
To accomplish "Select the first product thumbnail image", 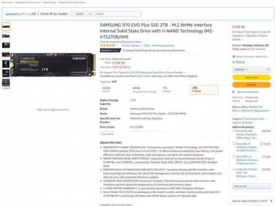I will tap(6, 27).
